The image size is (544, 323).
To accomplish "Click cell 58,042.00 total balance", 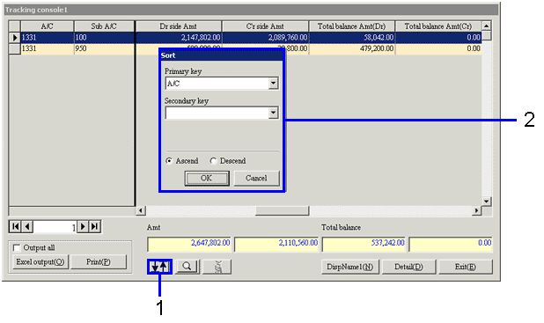I will coord(351,37).
